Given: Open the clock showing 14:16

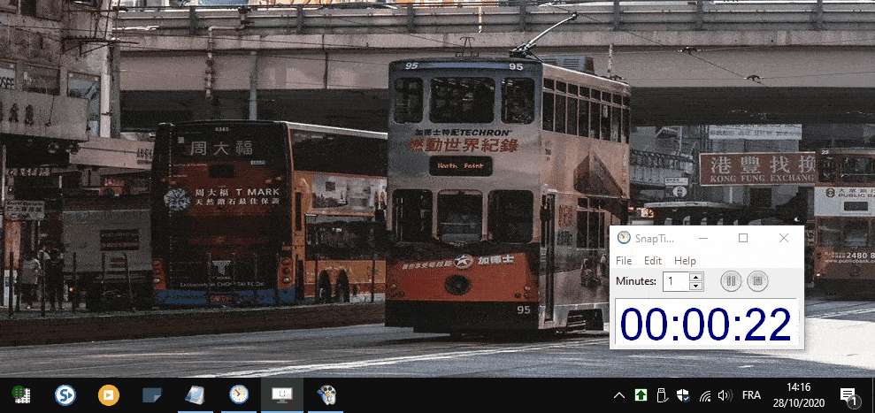Looking at the screenshot, I should click(799, 395).
